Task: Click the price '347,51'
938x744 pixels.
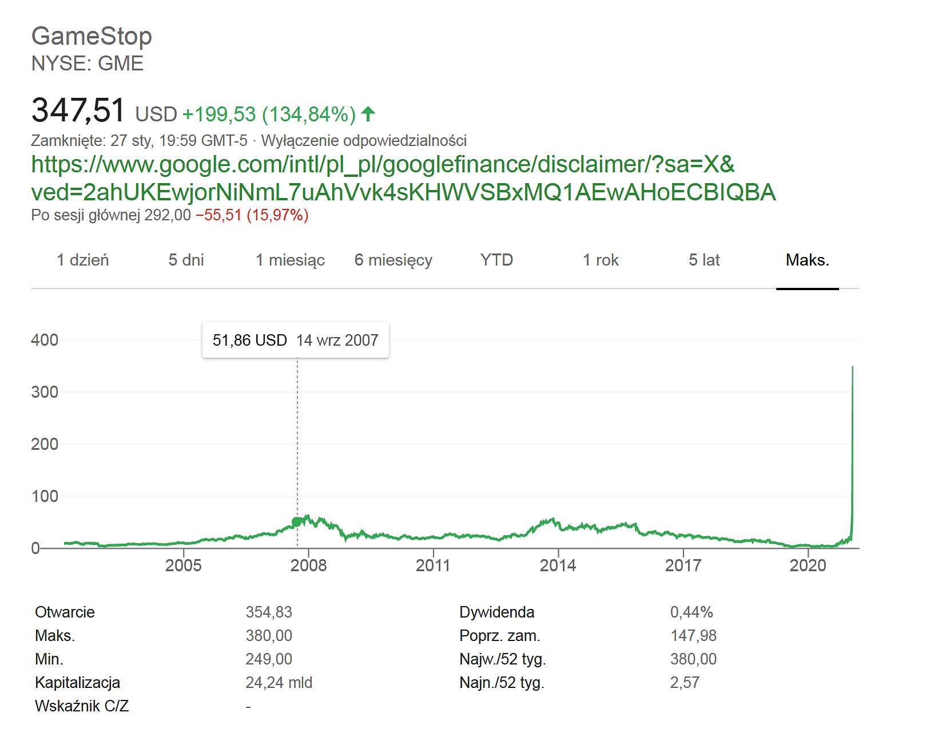Action: pyautogui.click(x=78, y=110)
